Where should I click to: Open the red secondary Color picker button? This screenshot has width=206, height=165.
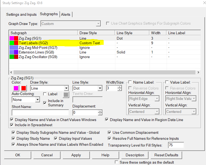(24, 88)
